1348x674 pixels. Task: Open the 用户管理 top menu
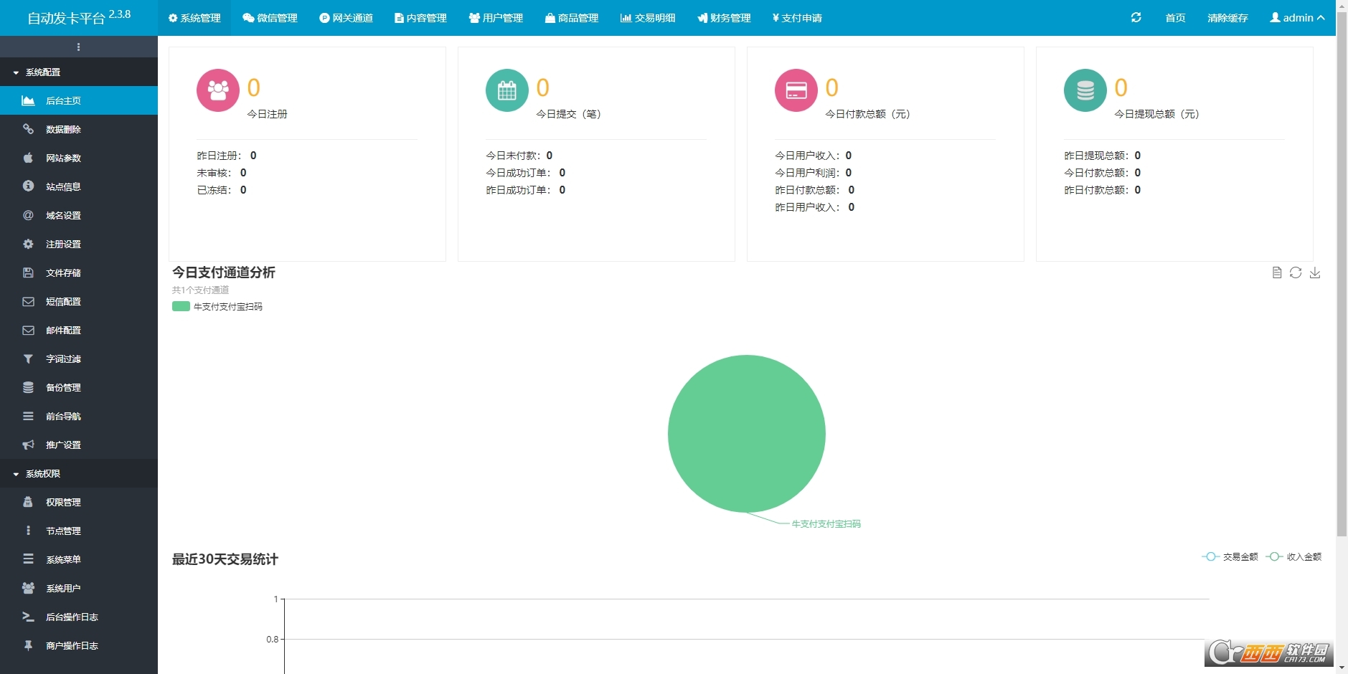coord(496,18)
